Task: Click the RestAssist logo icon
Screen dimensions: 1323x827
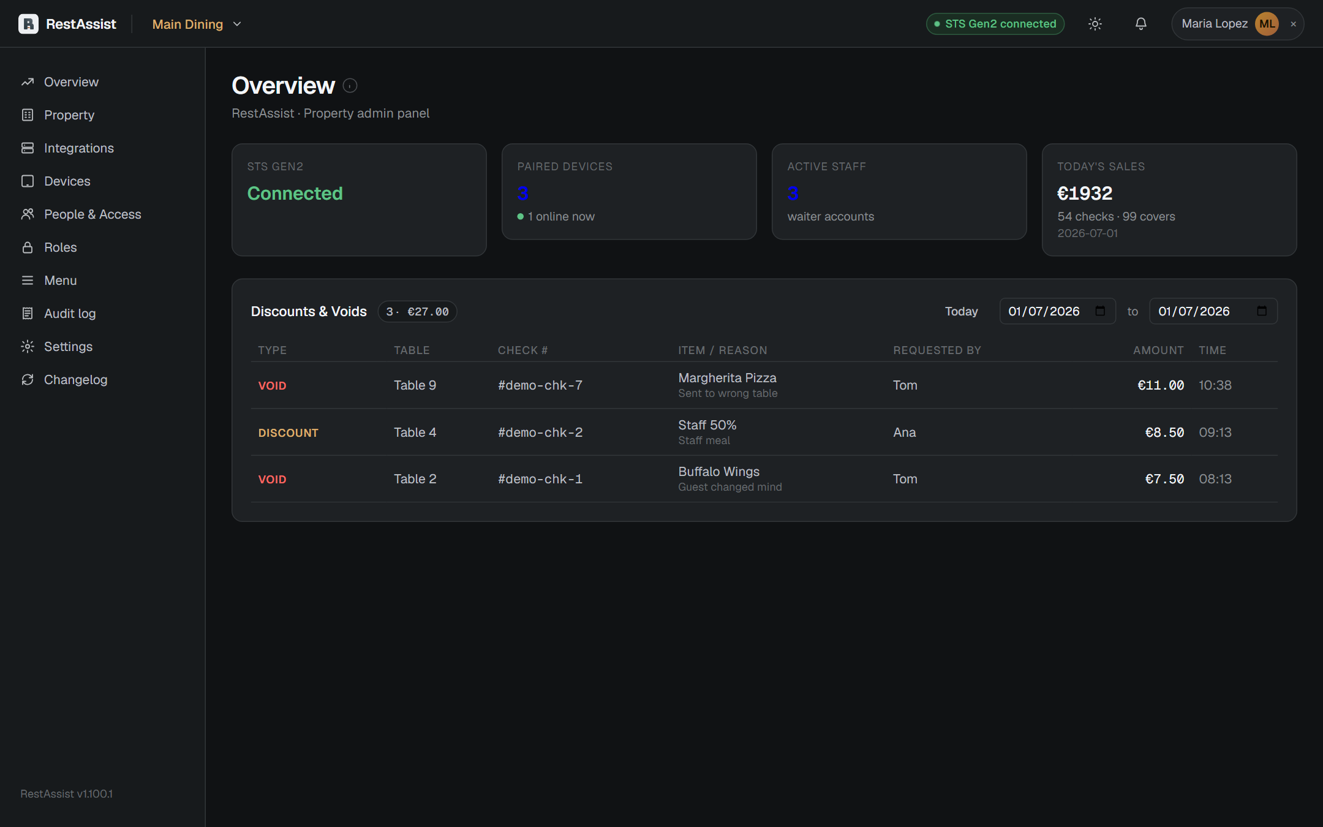Action: click(28, 24)
